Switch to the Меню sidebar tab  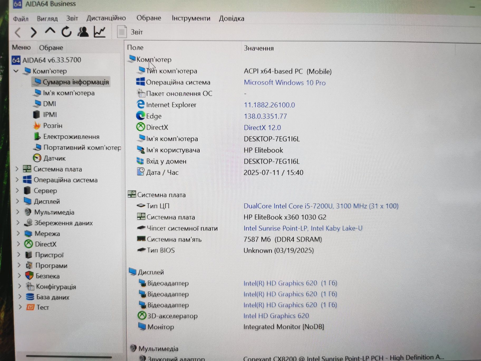point(21,47)
